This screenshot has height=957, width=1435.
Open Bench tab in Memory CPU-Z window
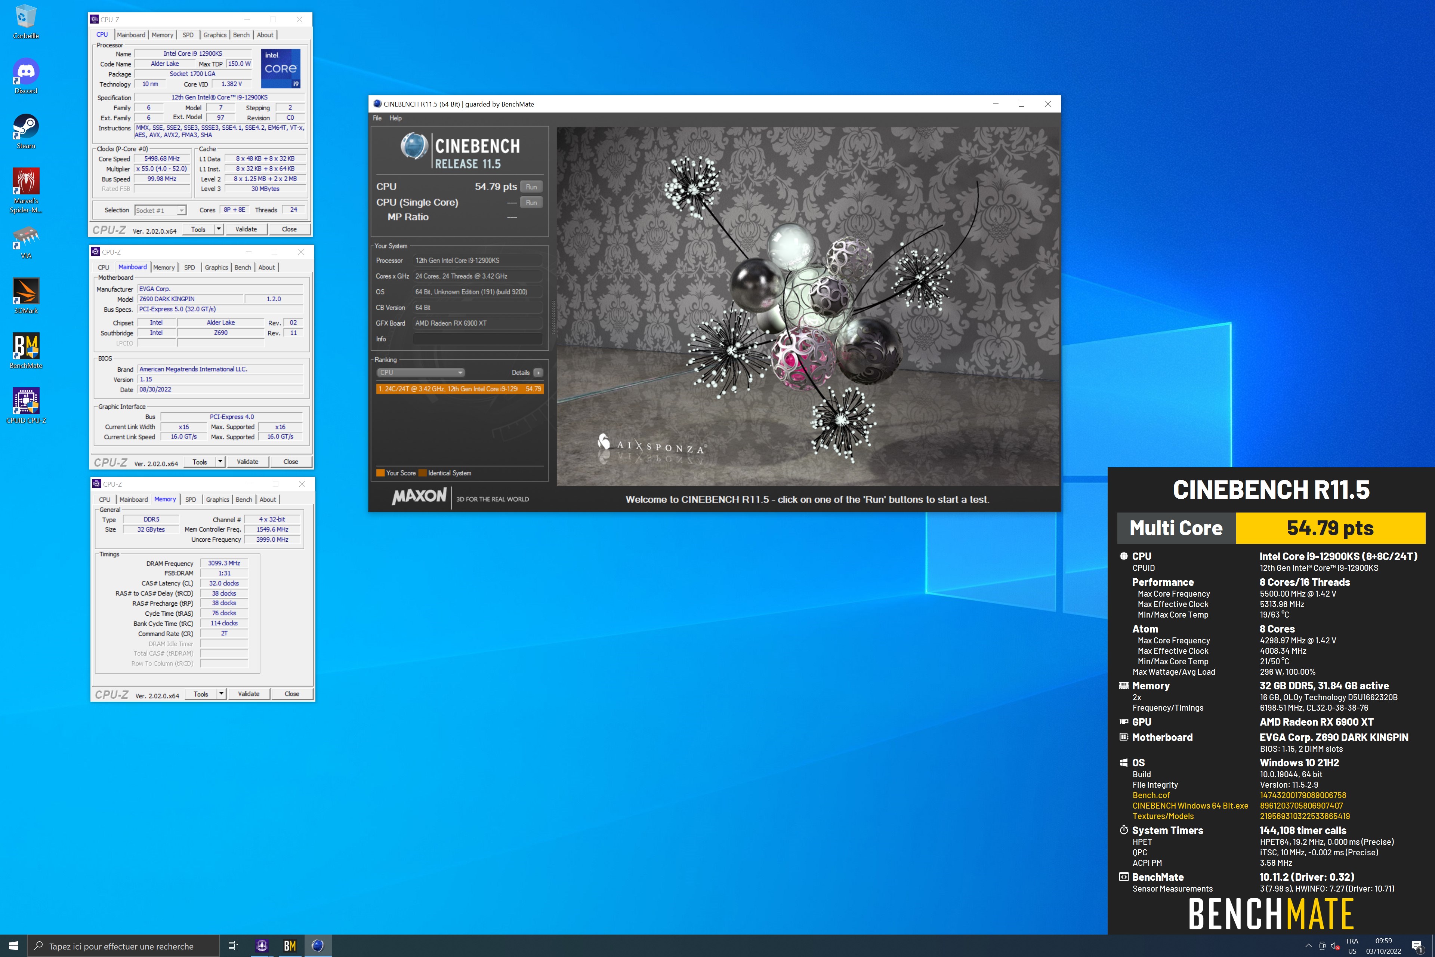(244, 499)
